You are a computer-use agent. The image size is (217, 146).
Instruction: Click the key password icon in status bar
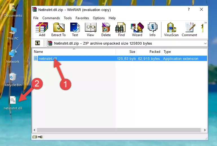[x=40, y=137]
